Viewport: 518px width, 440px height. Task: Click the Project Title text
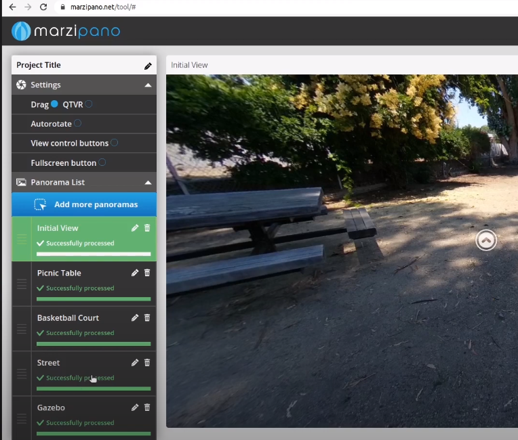point(39,65)
